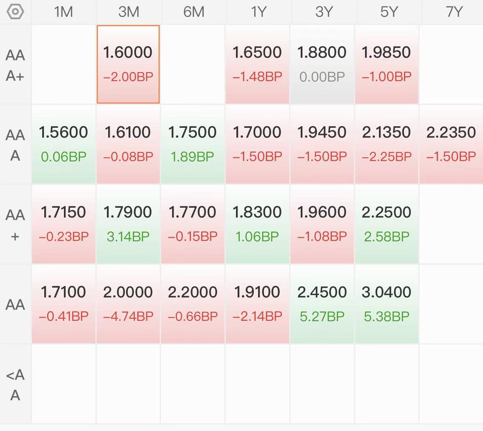Select the AA+ 3M cell 1.7900
This screenshot has height=431, width=483.
pyautogui.click(x=128, y=224)
